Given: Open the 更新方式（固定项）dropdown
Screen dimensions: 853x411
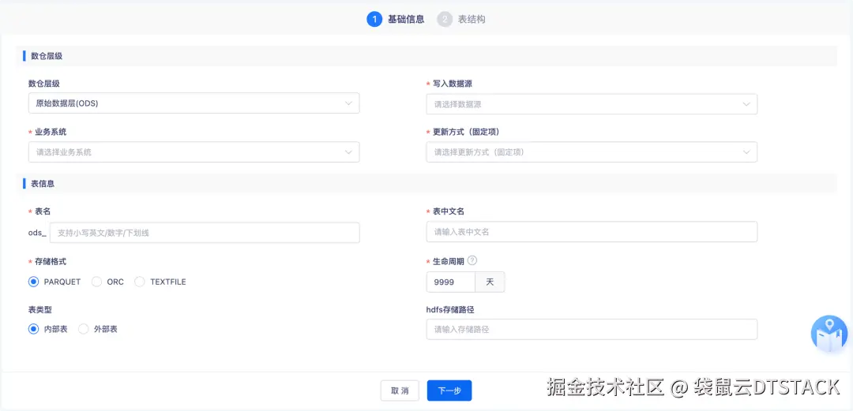Looking at the screenshot, I should 592,152.
